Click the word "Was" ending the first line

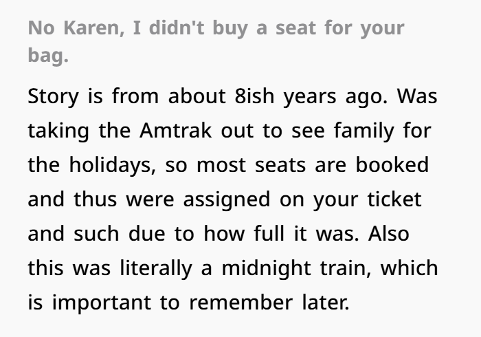click(417, 96)
